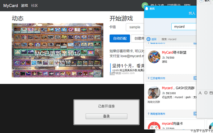Join GASH交流群 via plus button
Viewport: 213px width, 133px height.
tap(195, 114)
